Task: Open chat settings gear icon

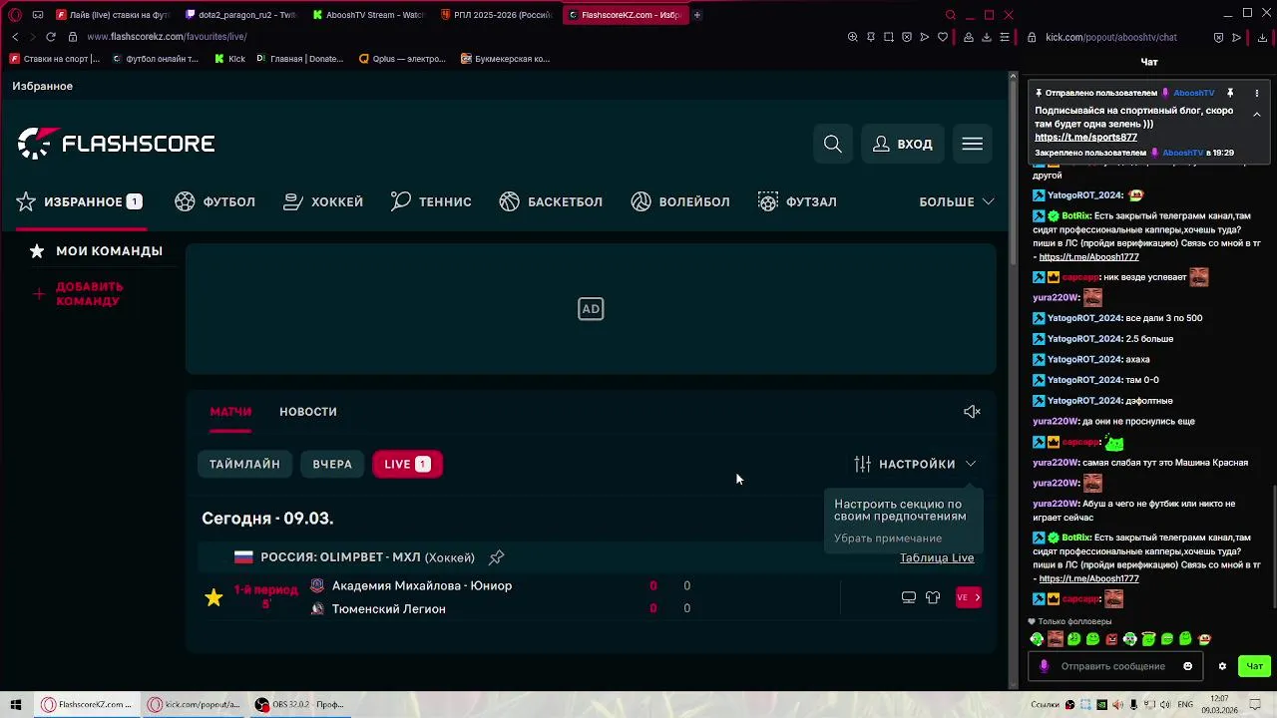Action: (x=1222, y=666)
